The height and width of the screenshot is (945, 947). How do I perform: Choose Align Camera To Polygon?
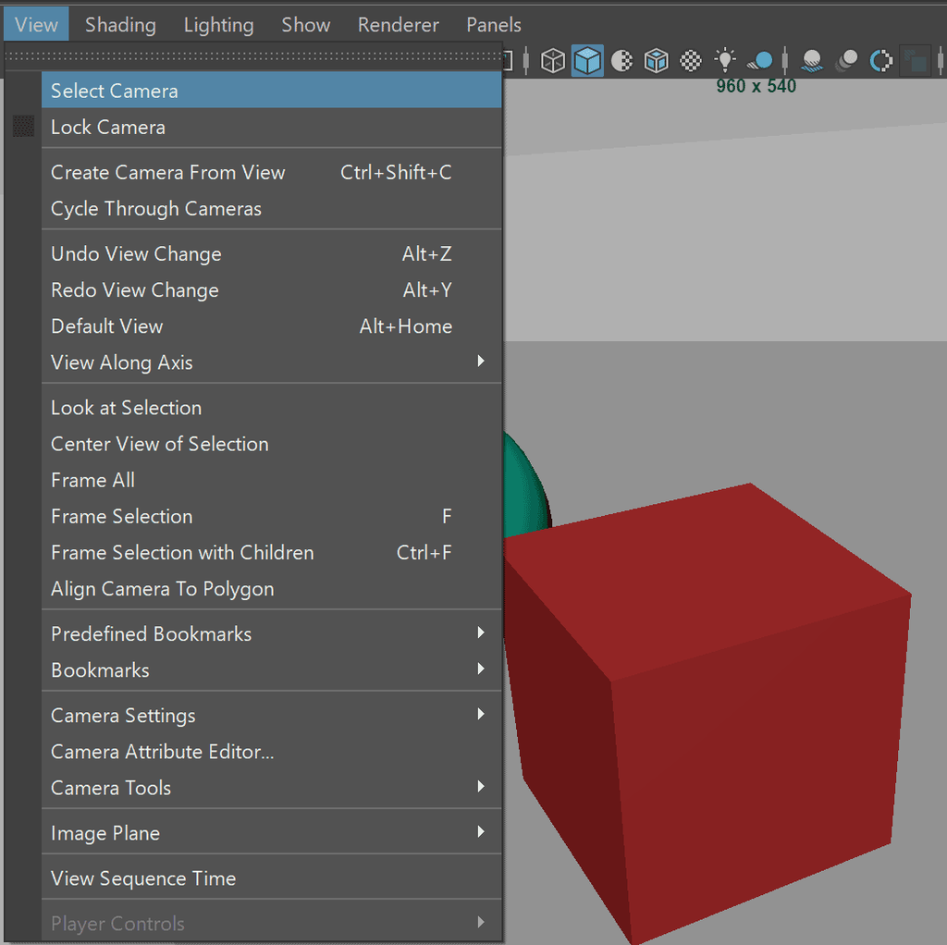coord(272,589)
